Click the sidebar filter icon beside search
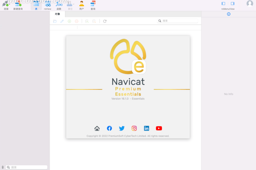The height and width of the screenshot is (170, 256). [3, 167]
